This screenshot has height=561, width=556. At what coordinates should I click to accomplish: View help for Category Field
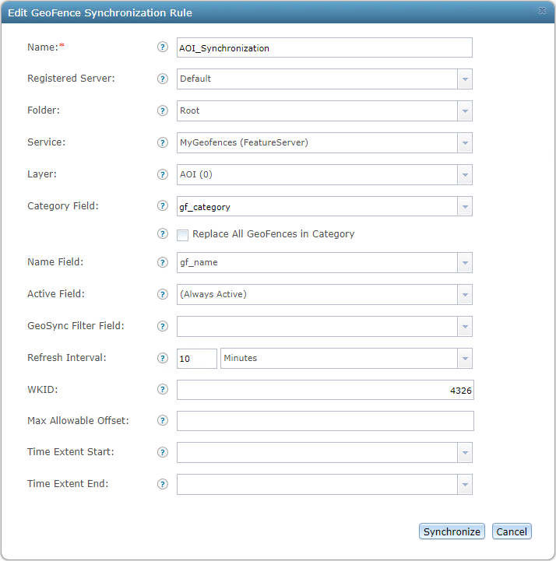(x=163, y=205)
